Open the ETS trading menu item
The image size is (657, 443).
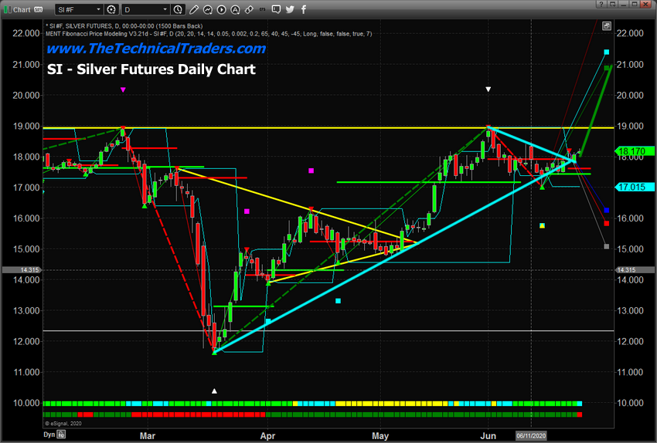coord(263,9)
